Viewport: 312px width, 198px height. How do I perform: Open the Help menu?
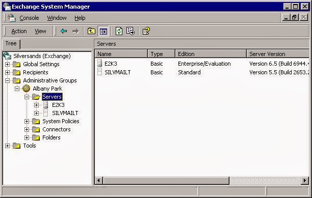pyautogui.click(x=80, y=18)
